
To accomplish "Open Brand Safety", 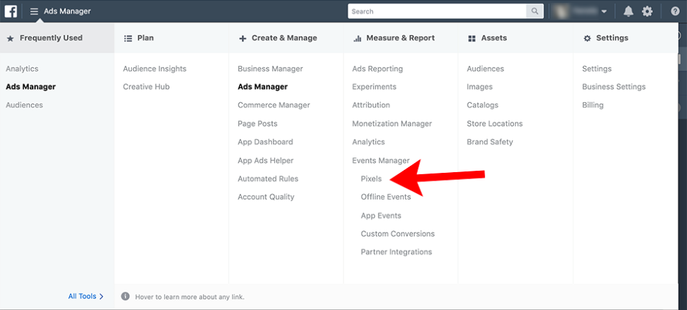I will click(490, 141).
